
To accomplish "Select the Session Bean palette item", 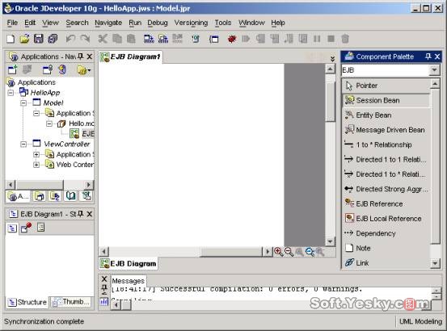I will click(x=386, y=100).
